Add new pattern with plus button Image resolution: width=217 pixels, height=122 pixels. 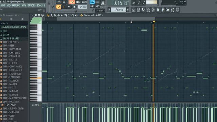[x=128, y=10]
